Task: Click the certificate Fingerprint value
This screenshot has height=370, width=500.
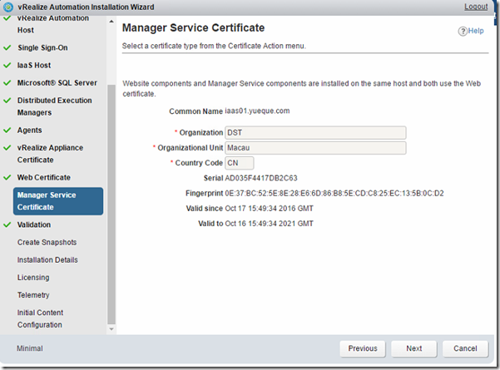Action: (334, 194)
